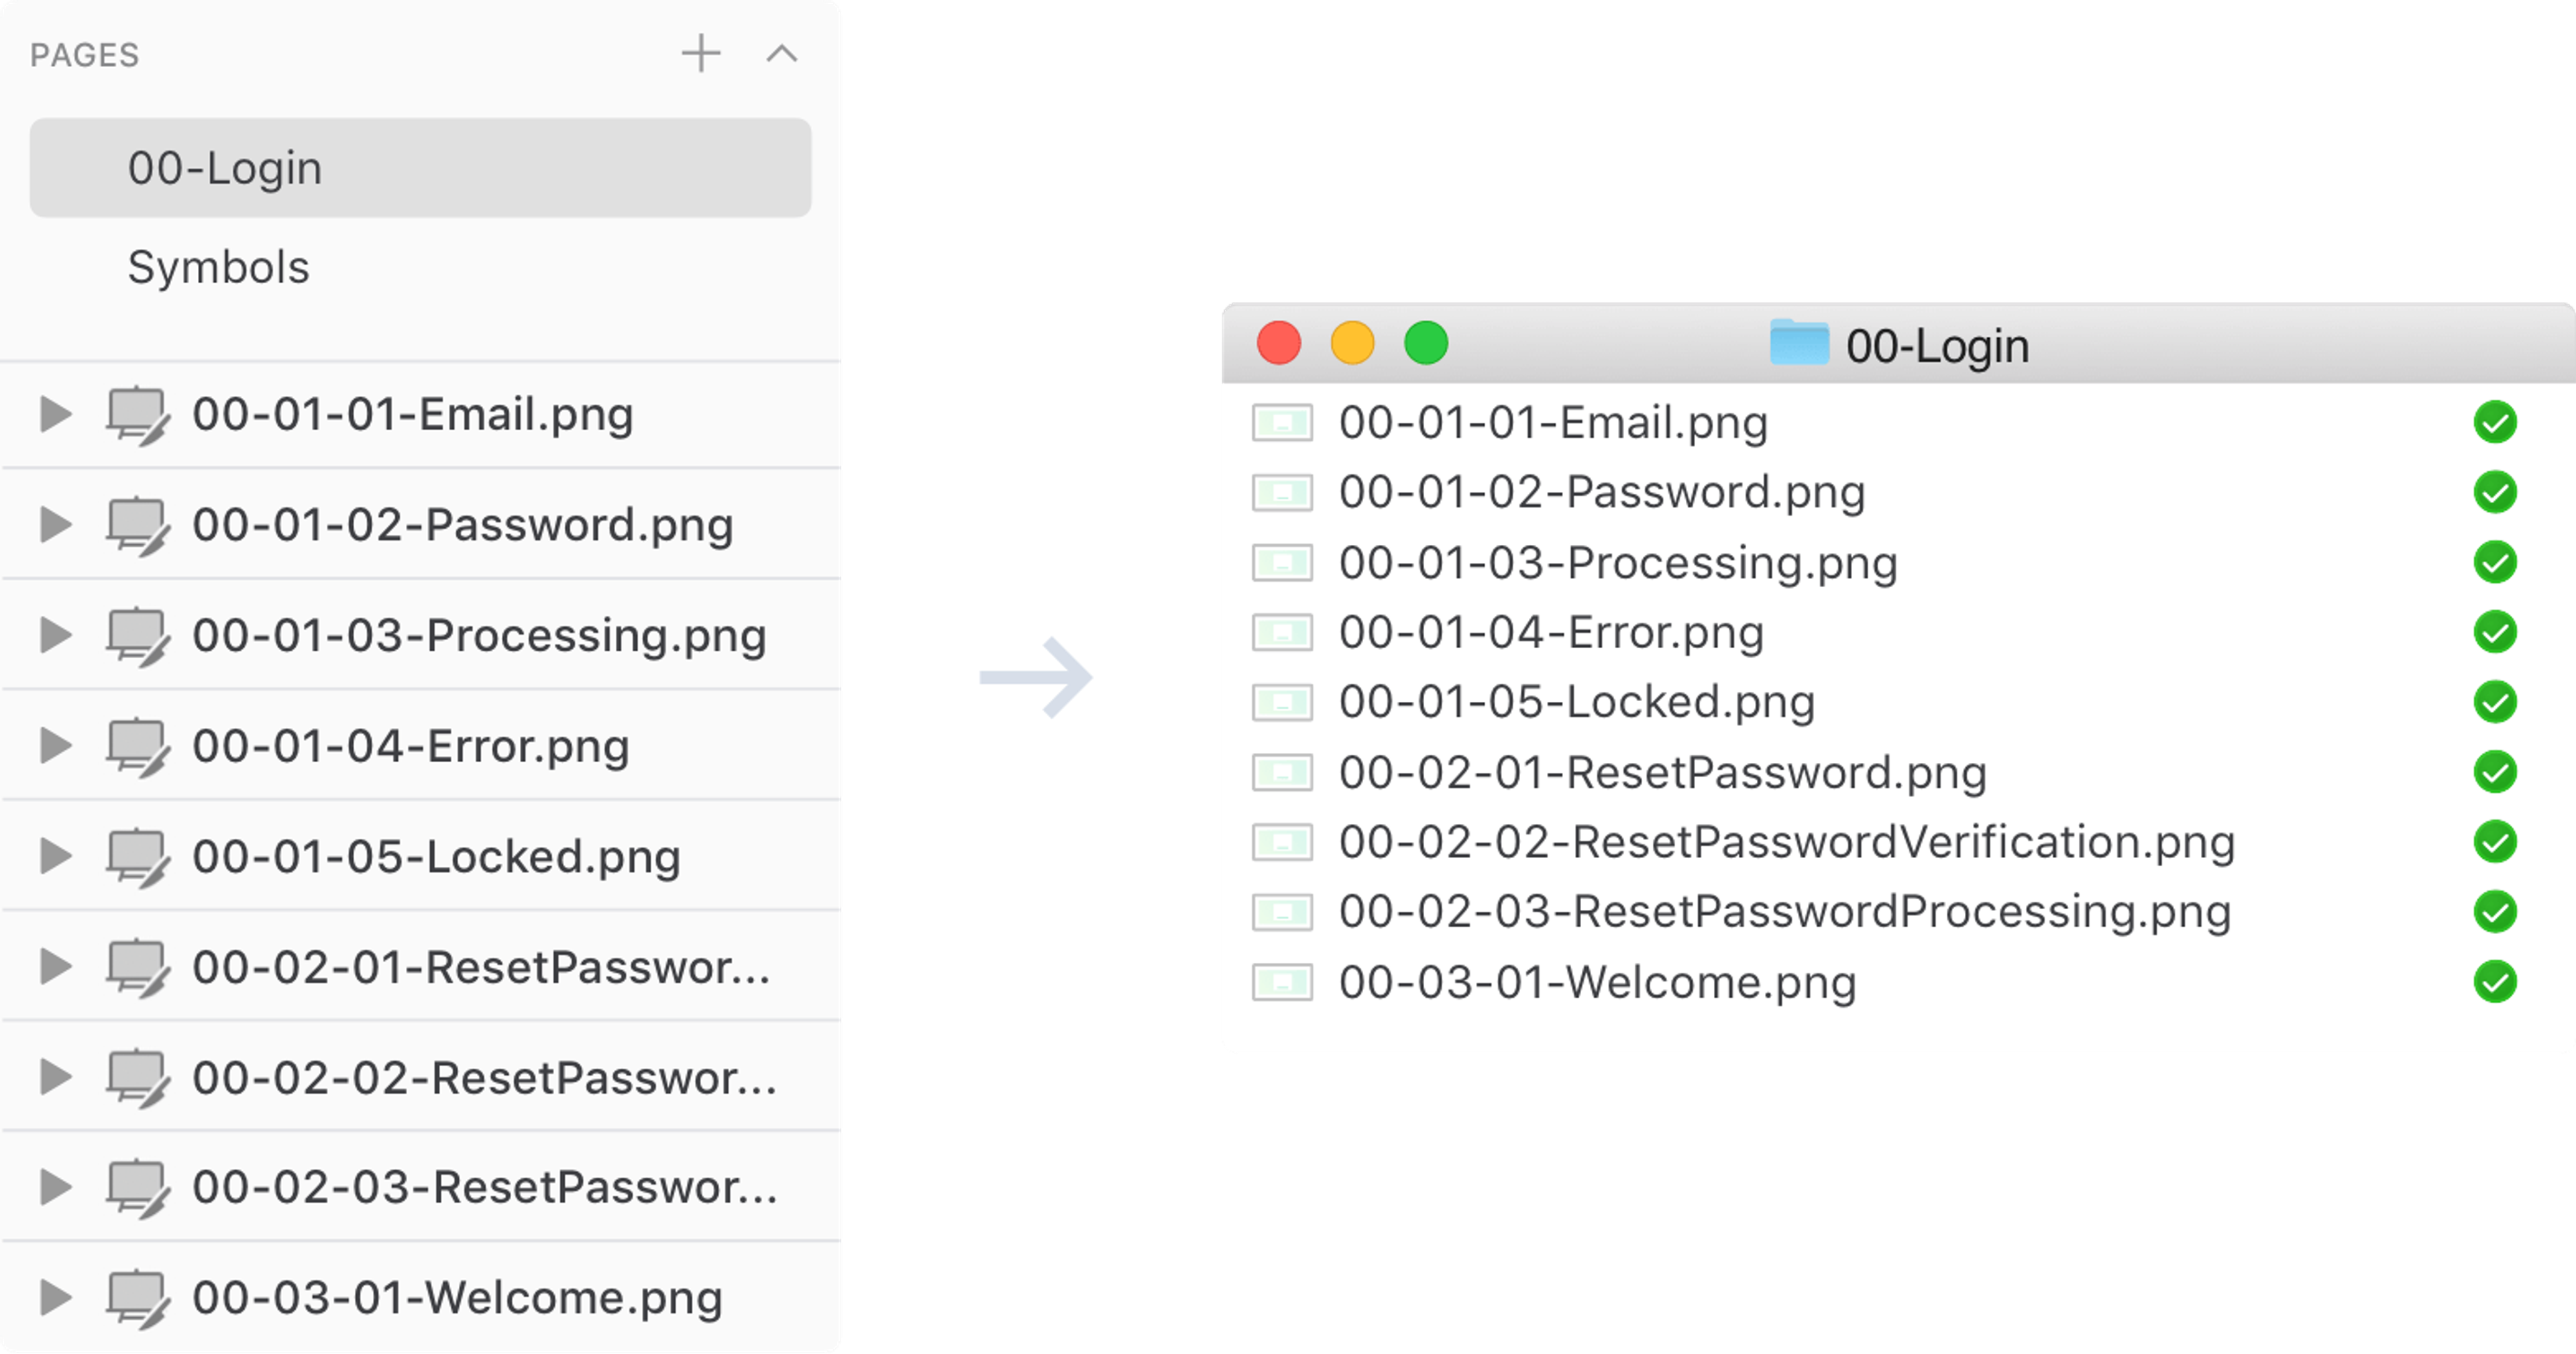Select the artboard icon next to 00-03-01-Welcome.png

(140, 1297)
